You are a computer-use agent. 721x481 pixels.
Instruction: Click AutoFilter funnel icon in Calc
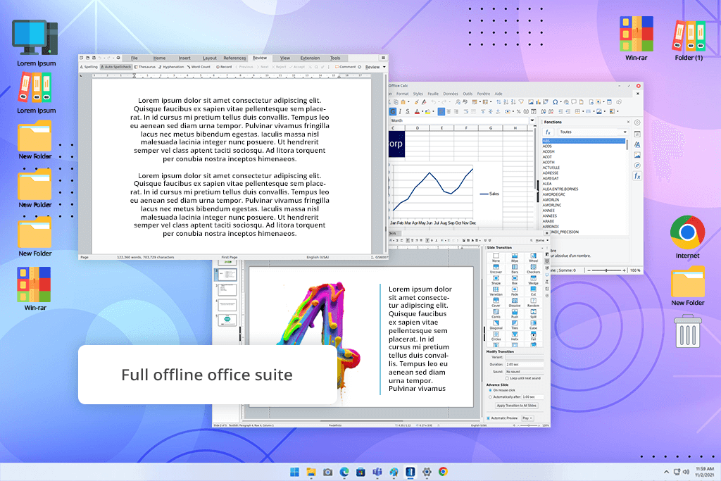pos(521,102)
